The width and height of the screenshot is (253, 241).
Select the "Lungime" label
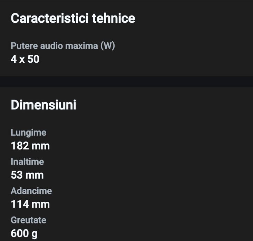point(28,133)
